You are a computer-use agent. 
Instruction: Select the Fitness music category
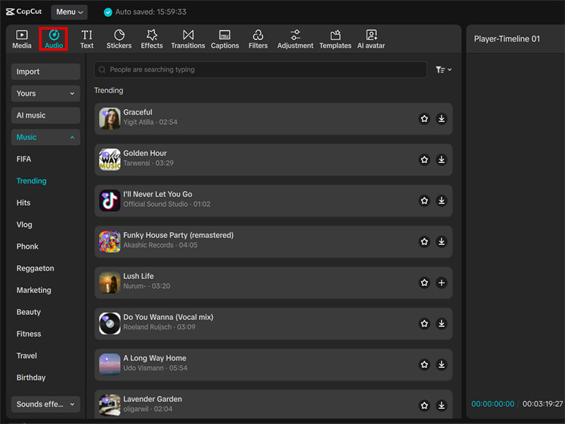click(29, 334)
